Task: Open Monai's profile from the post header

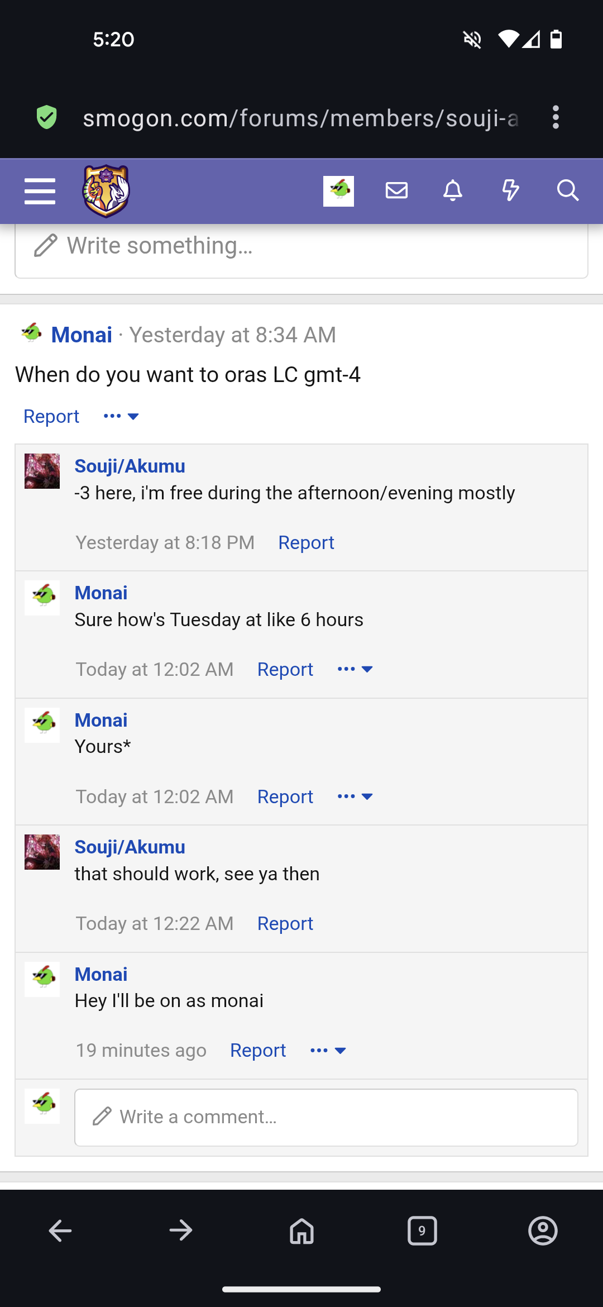Action: 82,334
